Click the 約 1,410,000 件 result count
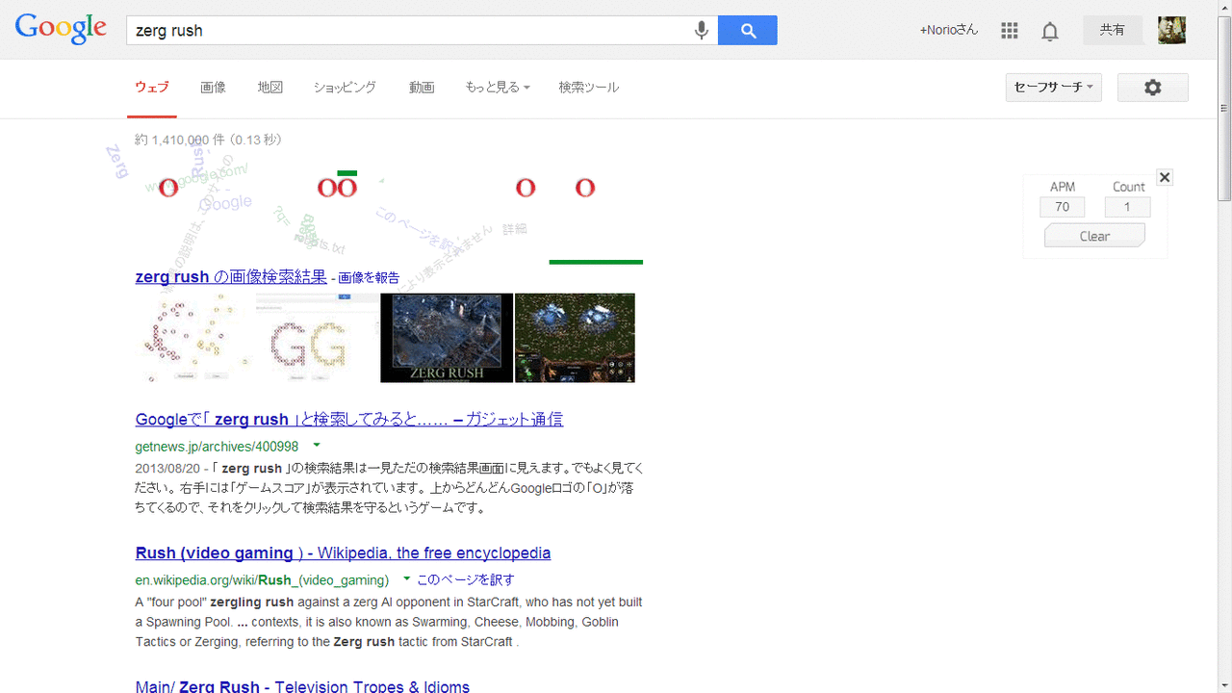Screen dimensions: 1232x693 (208, 141)
